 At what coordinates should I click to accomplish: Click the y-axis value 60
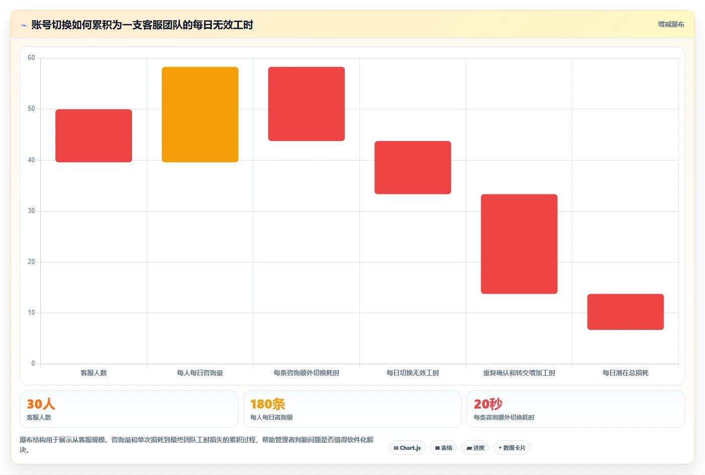pos(31,58)
